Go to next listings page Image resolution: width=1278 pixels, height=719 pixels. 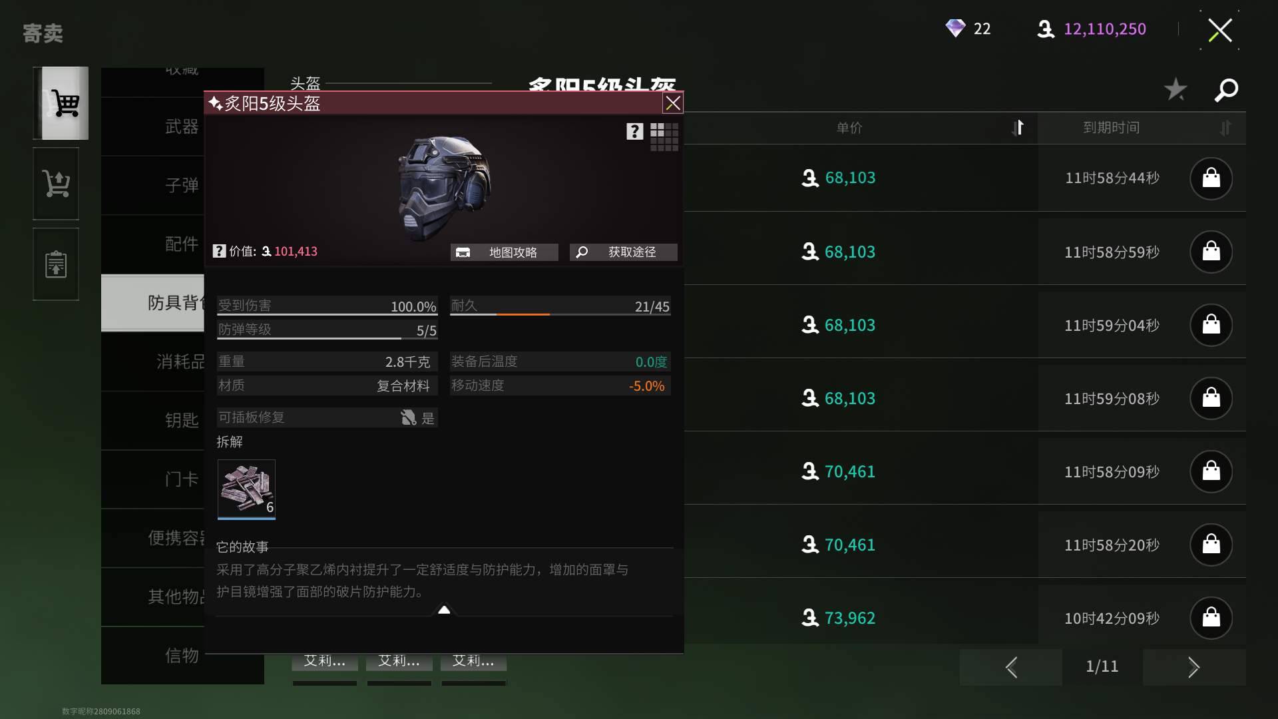point(1194,667)
